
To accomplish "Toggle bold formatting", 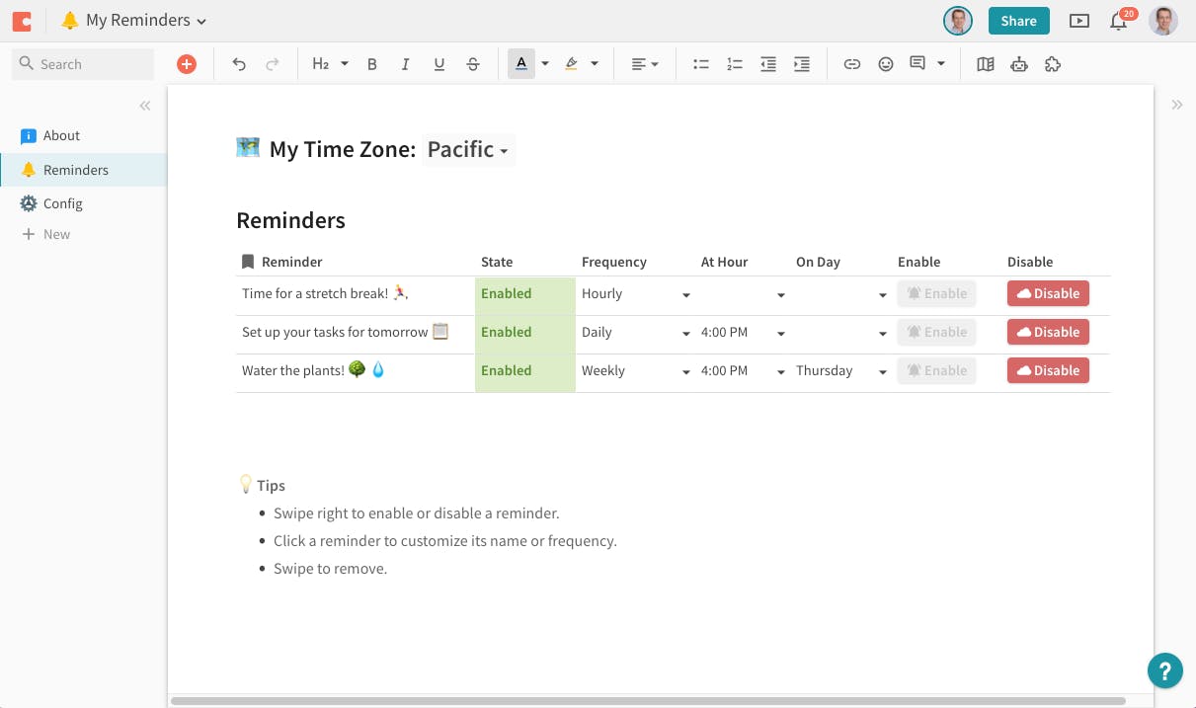I will tap(372, 64).
